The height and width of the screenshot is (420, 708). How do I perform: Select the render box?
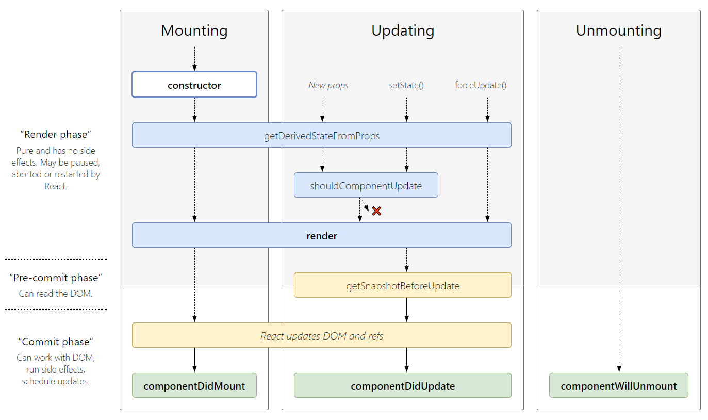click(x=322, y=235)
